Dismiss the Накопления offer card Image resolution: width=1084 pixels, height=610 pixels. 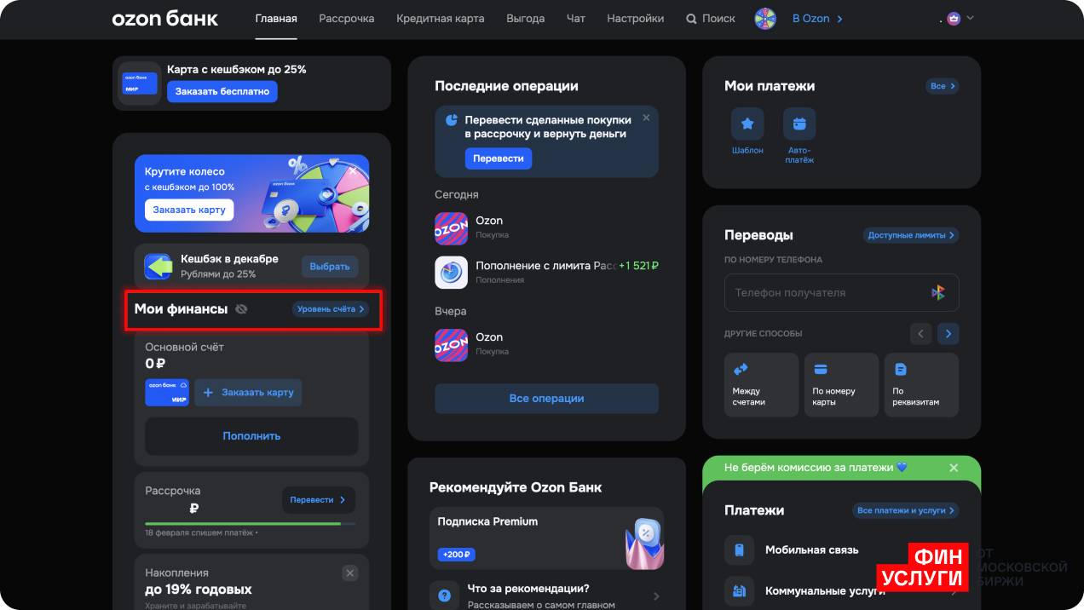click(x=349, y=573)
